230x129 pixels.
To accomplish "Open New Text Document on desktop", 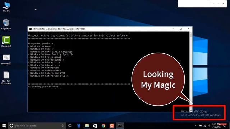I will [6, 78].
